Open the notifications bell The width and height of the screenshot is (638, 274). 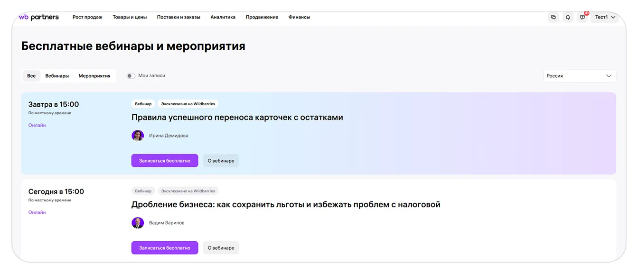tap(568, 18)
